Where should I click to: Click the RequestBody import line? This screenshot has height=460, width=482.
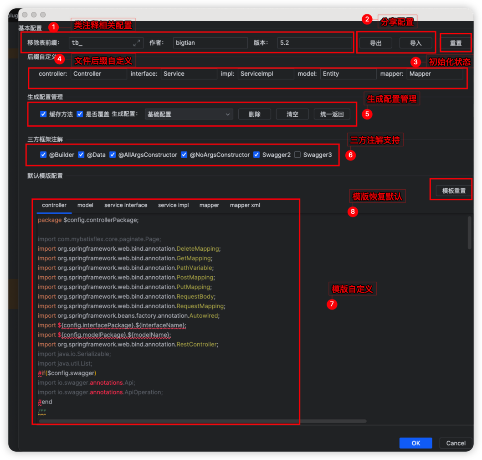point(127,296)
